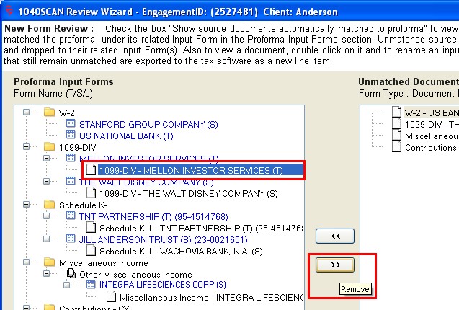
Task: Click document icon of unmatched 1099-DIV item
Action: click(396, 124)
